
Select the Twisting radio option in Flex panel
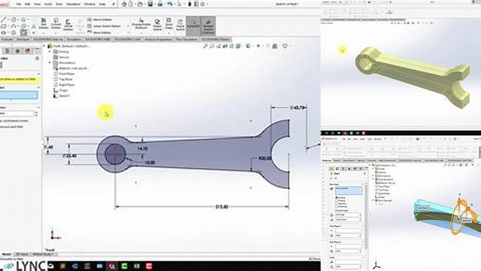coord(341,201)
